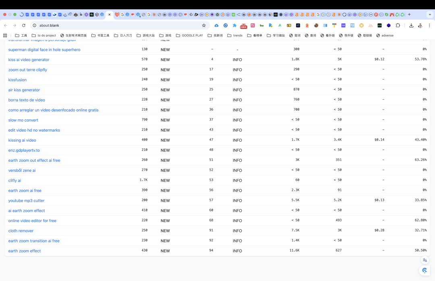Image resolution: width=435 pixels, height=281 pixels.
Task: Open 'online video editor for free' link
Action: 32,221
